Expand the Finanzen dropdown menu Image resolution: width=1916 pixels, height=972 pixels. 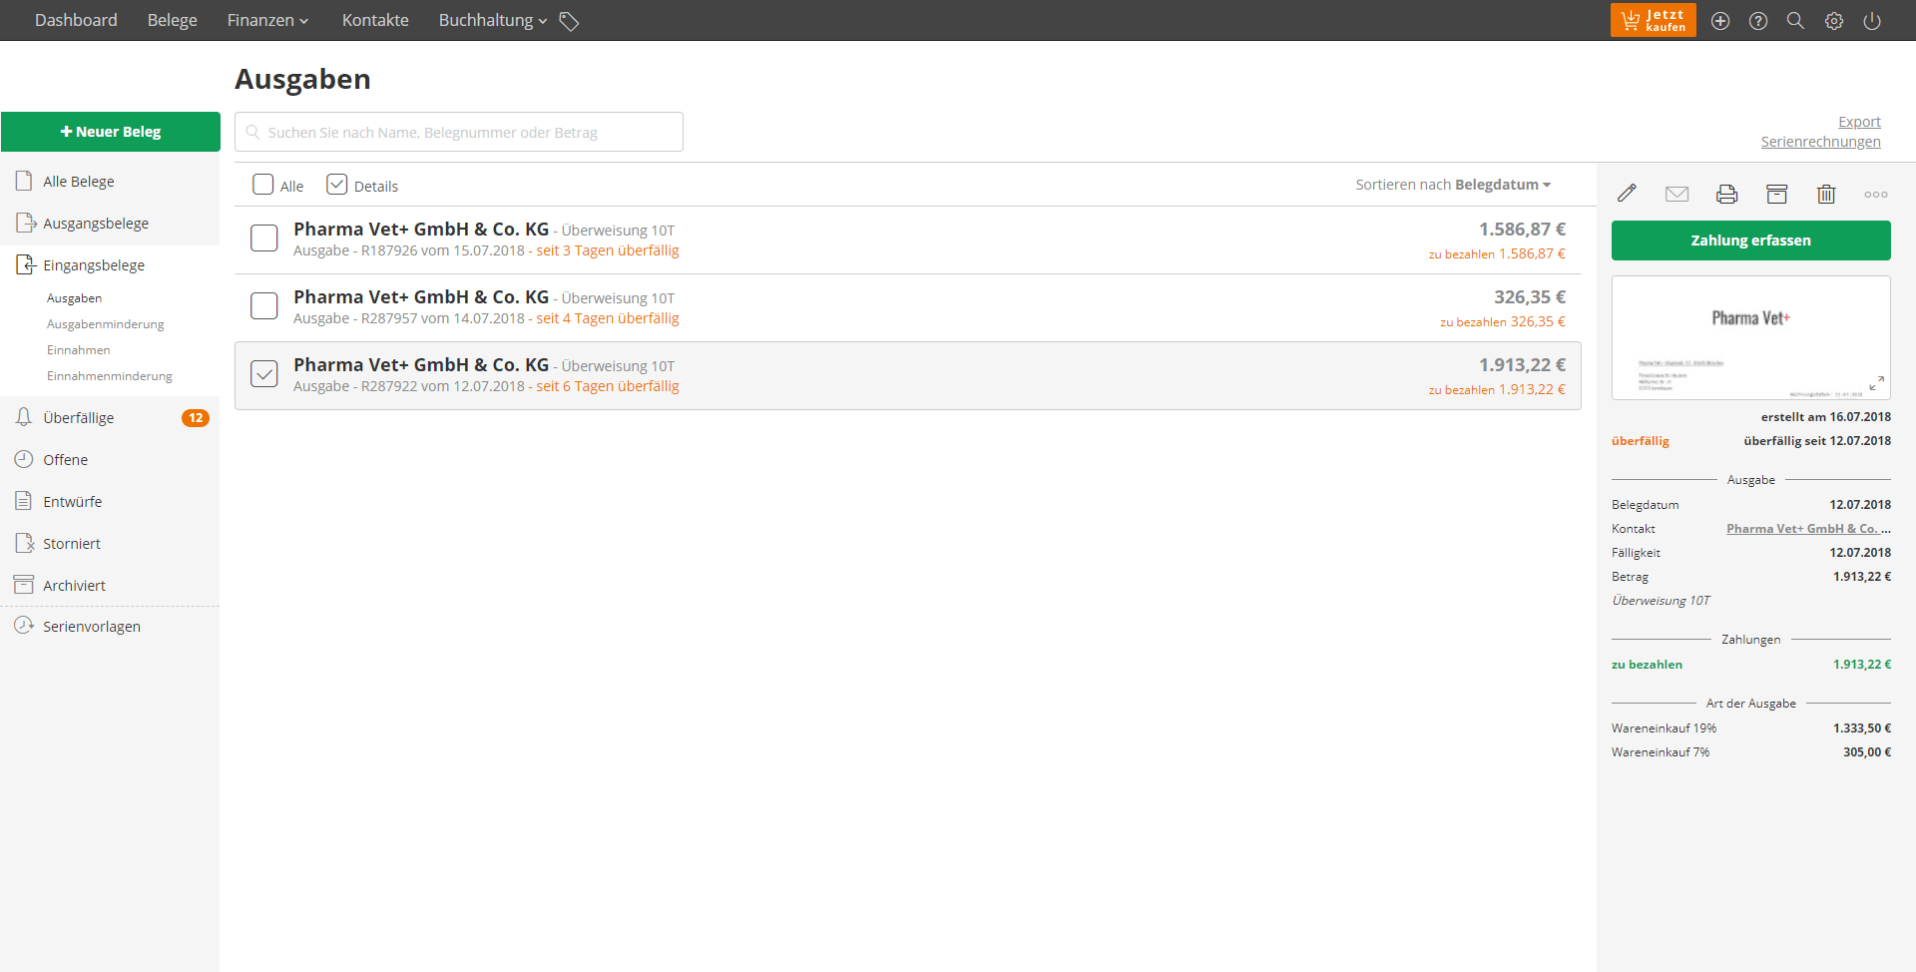267,21
